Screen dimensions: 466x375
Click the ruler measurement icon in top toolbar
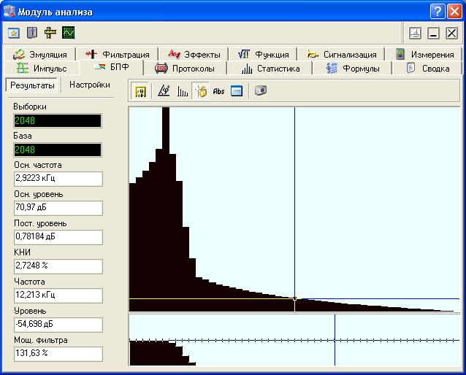point(50,33)
